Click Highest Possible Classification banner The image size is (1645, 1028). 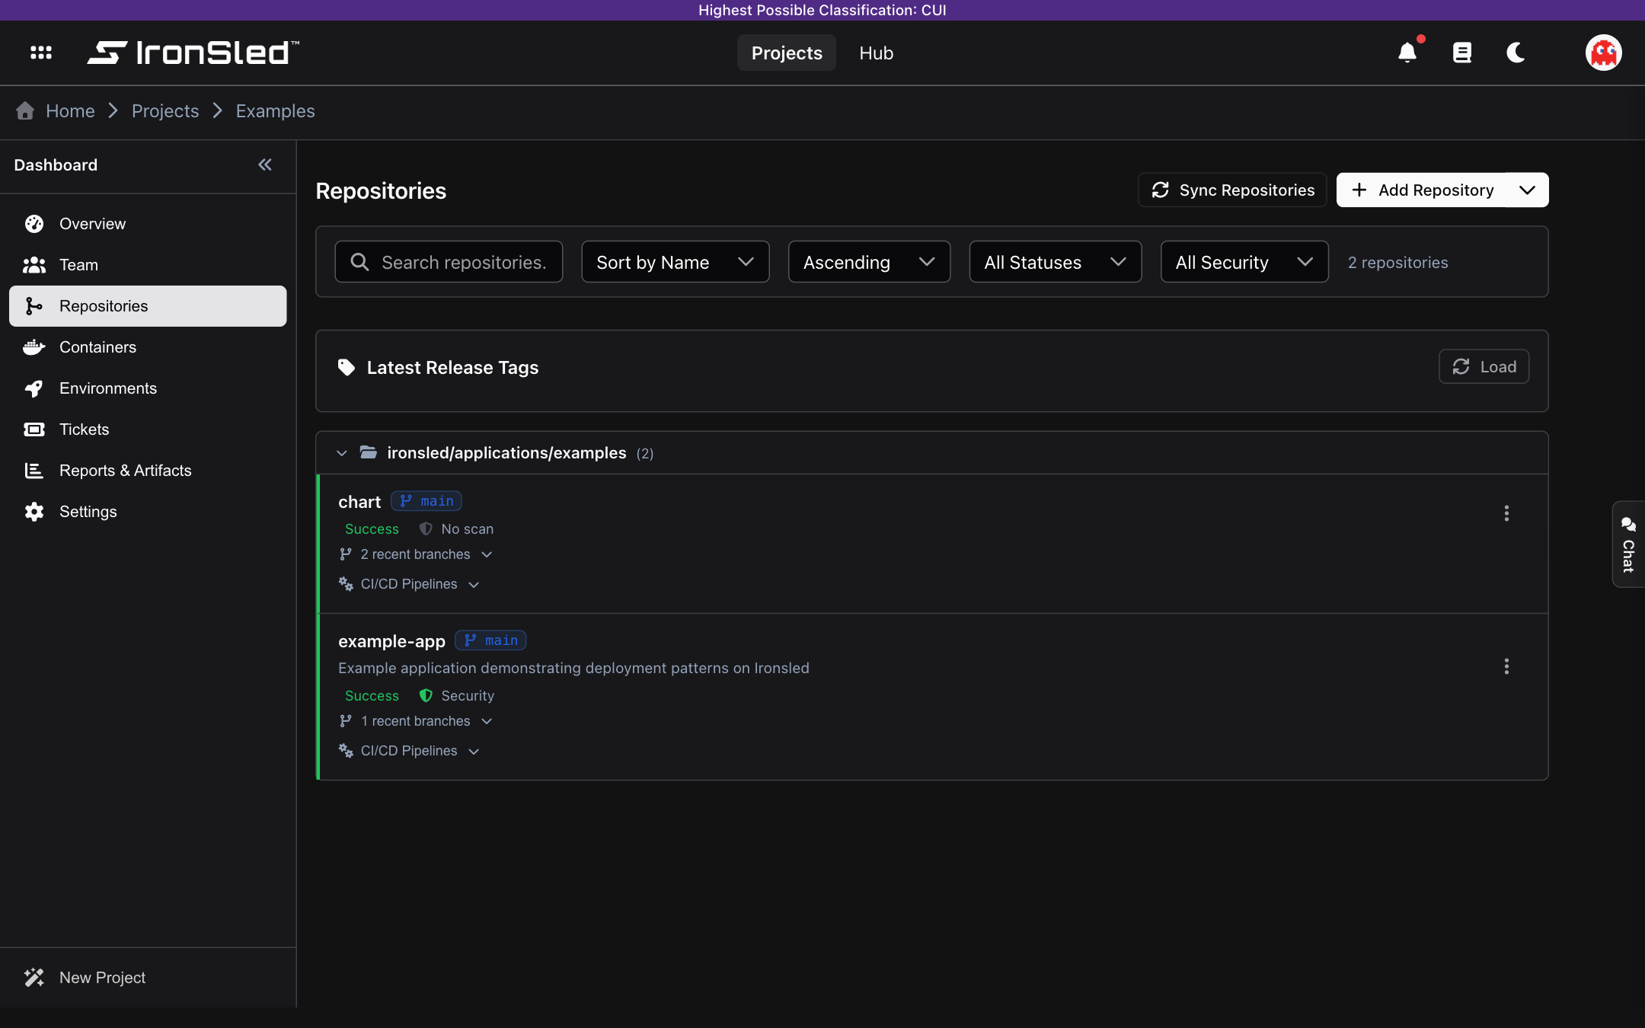(822, 10)
